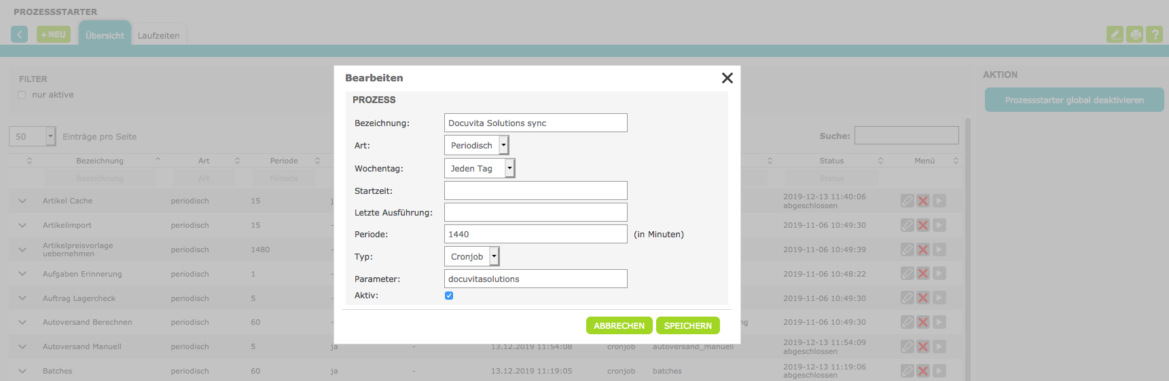Delete the Batches process entry
Viewport: 1169px width, 381px height.
pyautogui.click(x=922, y=371)
